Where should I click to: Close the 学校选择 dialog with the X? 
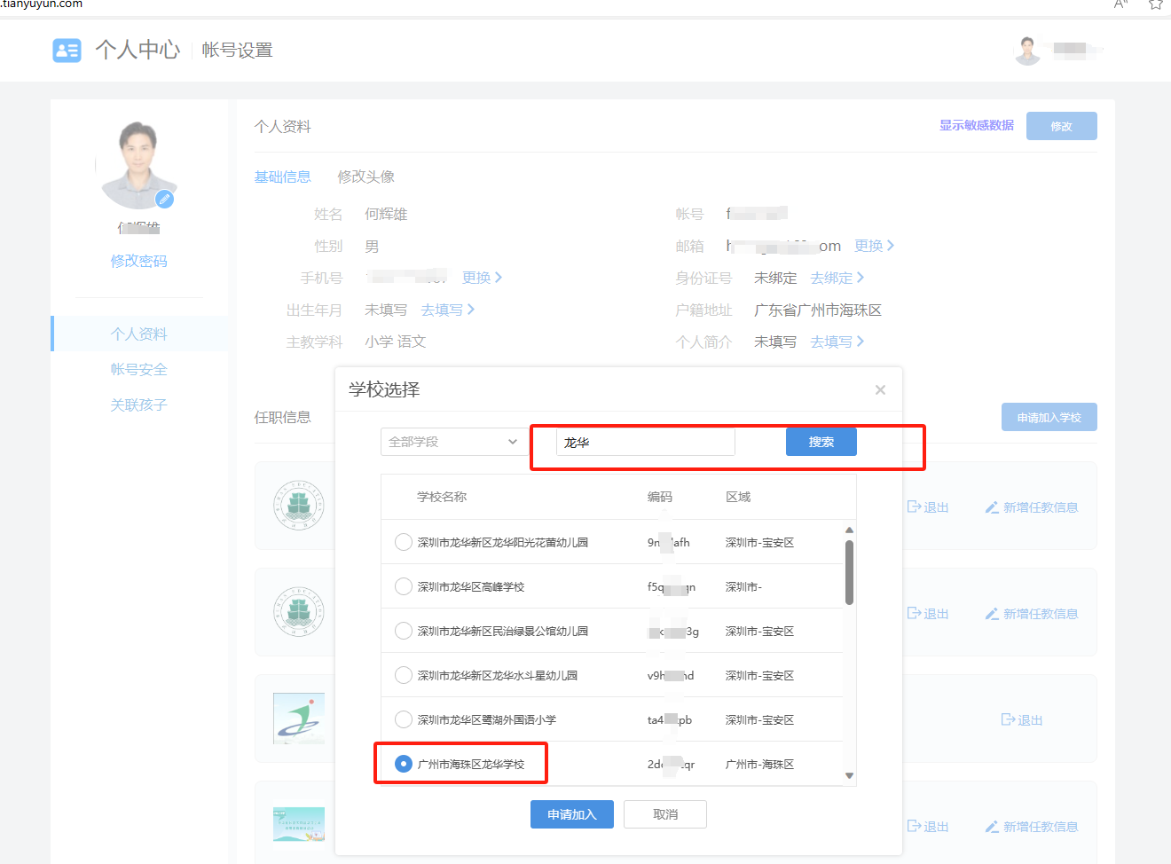click(880, 389)
